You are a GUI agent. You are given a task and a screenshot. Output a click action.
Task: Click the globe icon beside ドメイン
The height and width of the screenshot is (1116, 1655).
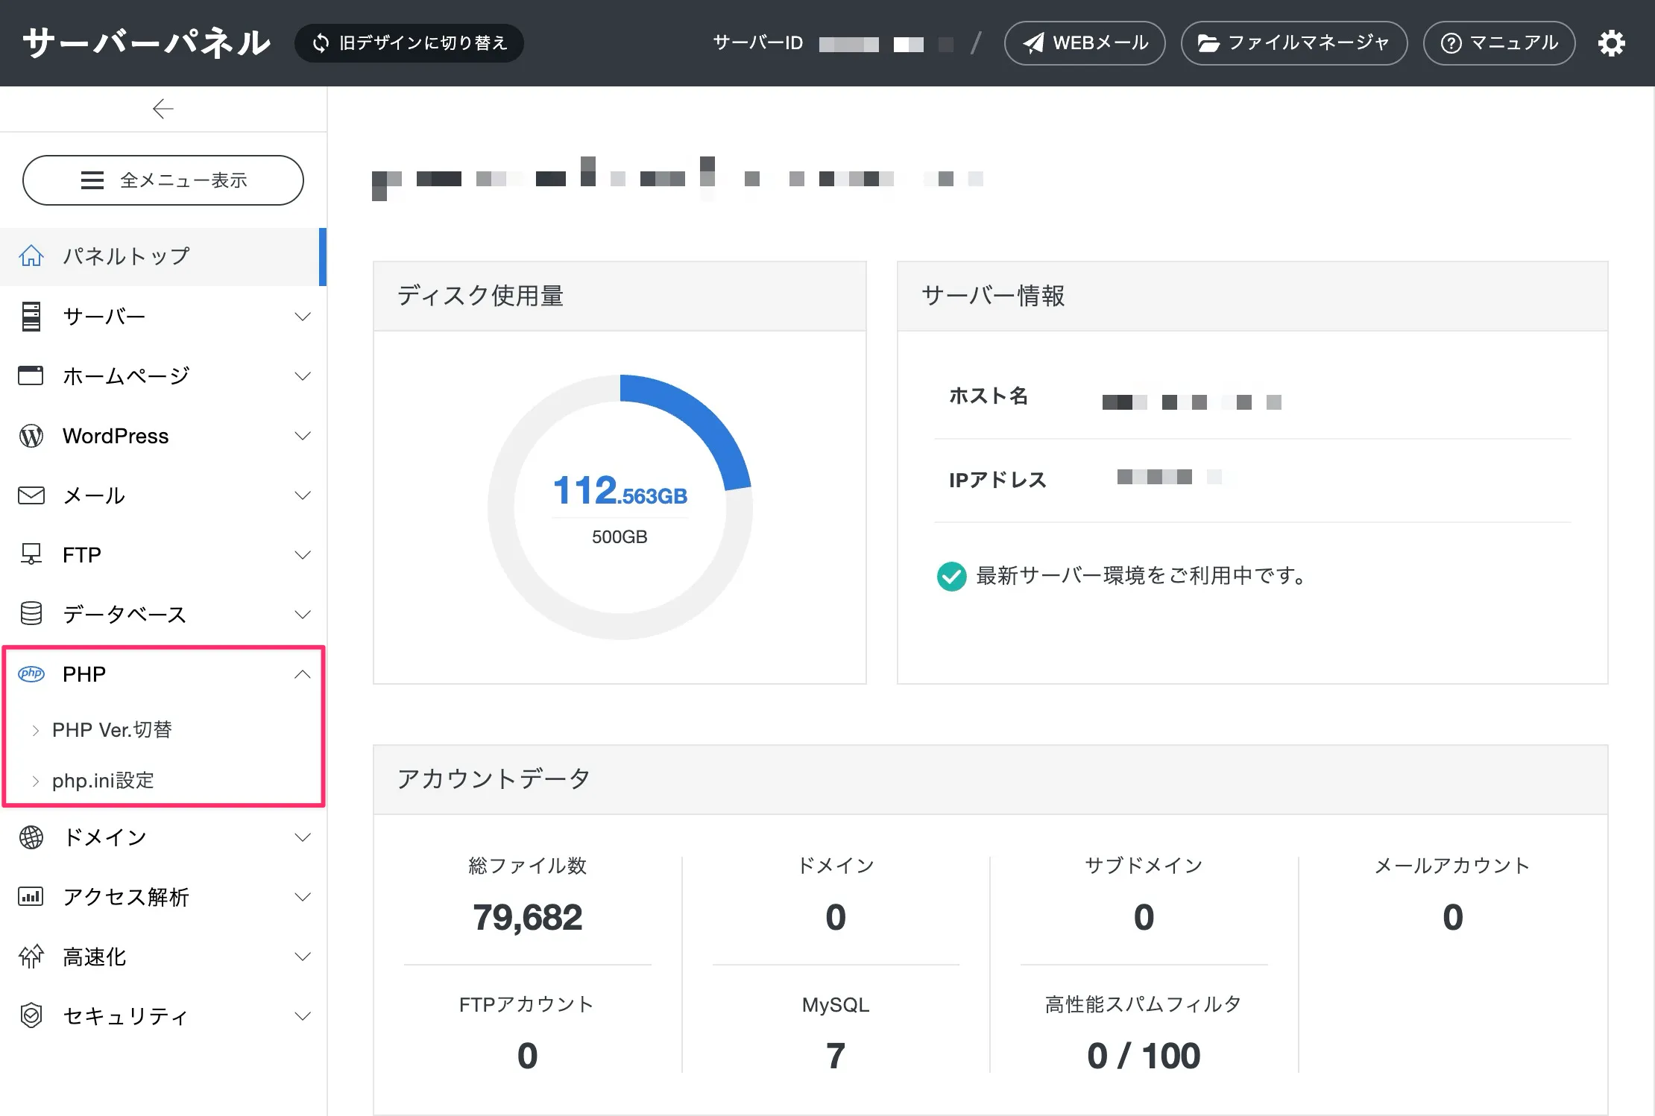click(31, 837)
